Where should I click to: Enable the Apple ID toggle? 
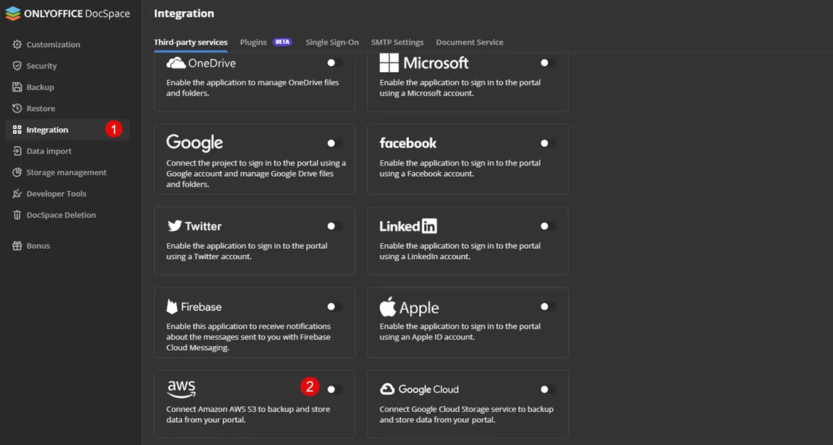pyautogui.click(x=548, y=306)
